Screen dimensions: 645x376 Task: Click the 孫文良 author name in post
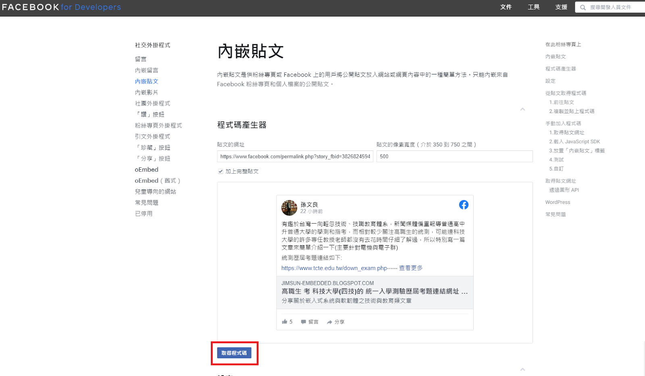tap(309, 204)
